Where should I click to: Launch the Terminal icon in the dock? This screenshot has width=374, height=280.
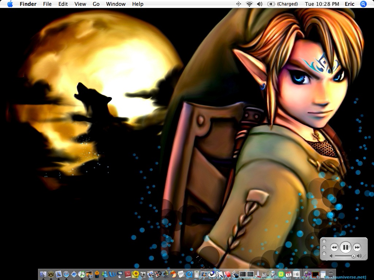pyautogui.click(x=243, y=274)
